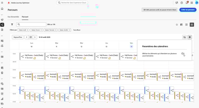Collapse sidebar section chevron above megaphone icon
The height and width of the screenshot is (108, 199).
[x=2, y=15]
